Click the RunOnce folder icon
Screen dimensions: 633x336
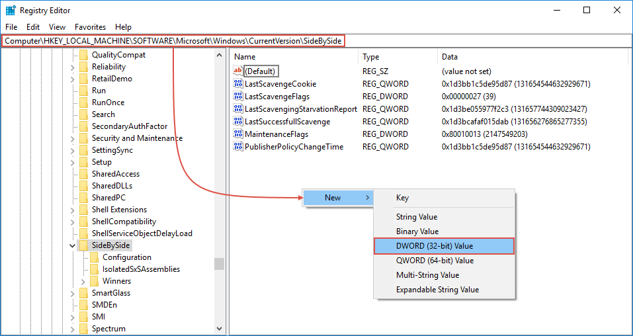83,102
